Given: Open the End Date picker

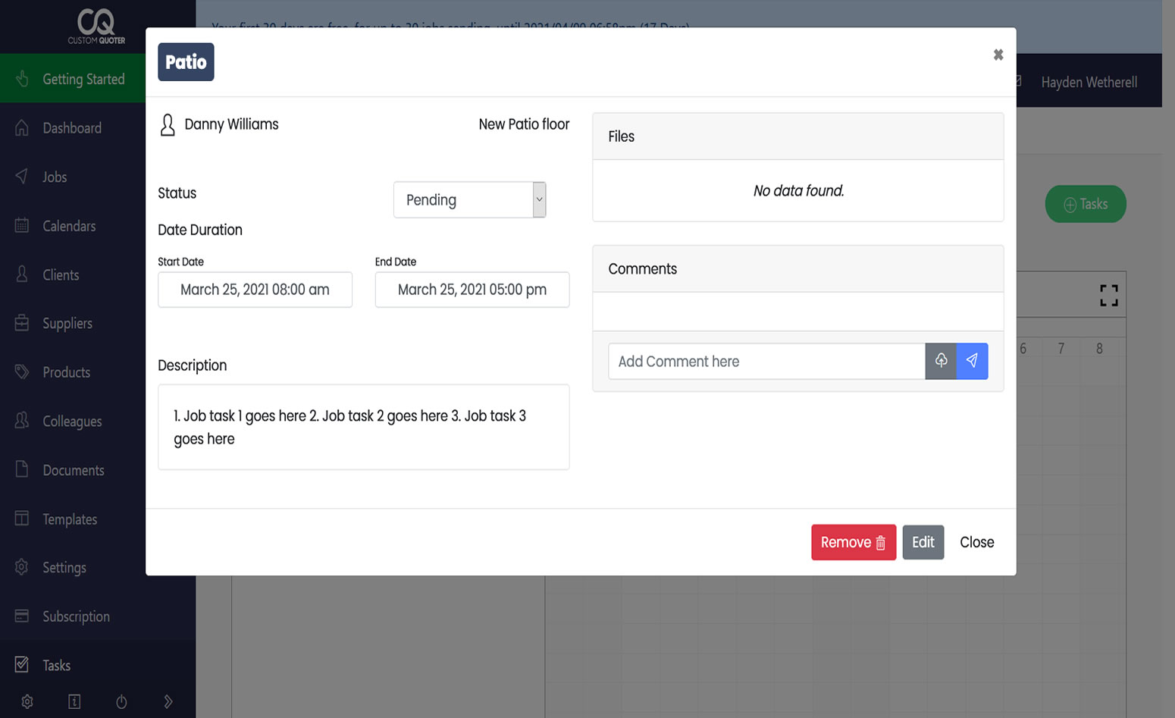Looking at the screenshot, I should pyautogui.click(x=472, y=290).
